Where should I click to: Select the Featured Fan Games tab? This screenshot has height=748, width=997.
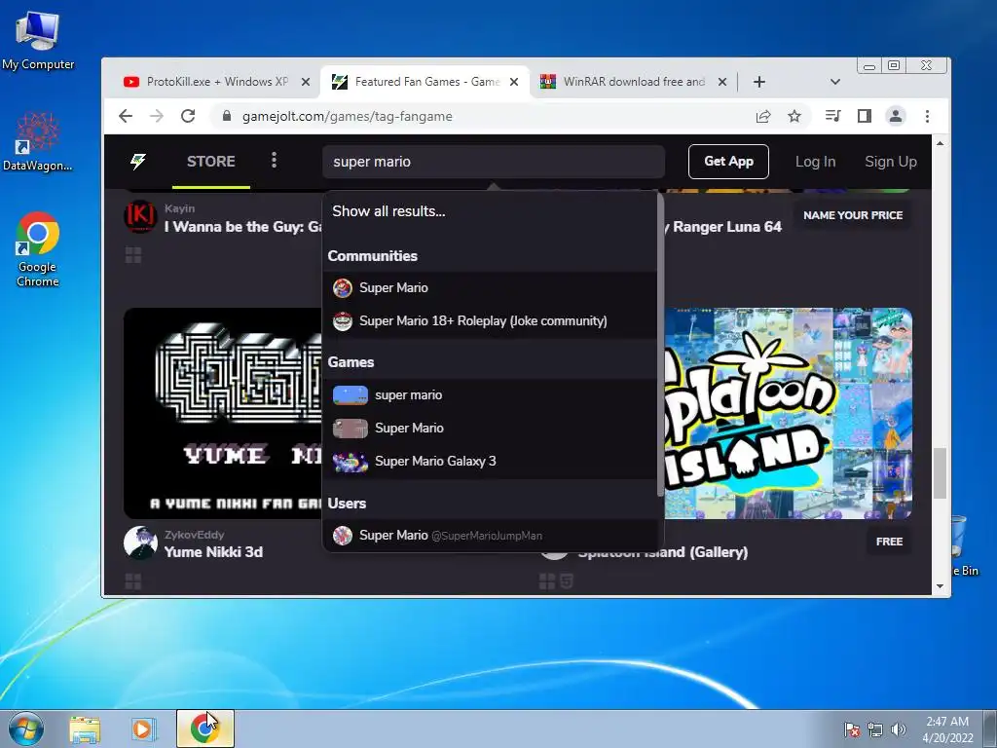(x=425, y=82)
